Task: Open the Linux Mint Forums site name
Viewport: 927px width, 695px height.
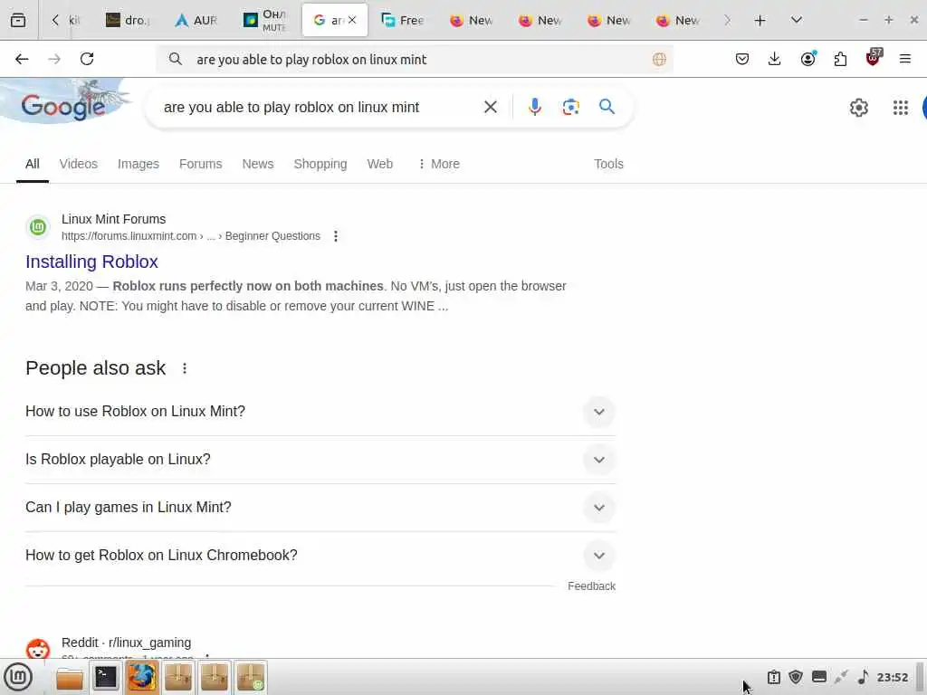Action: point(113,219)
